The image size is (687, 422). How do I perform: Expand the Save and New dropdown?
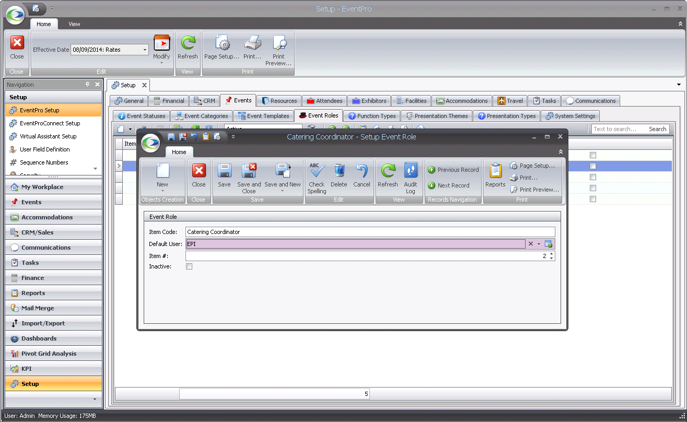pos(282,191)
